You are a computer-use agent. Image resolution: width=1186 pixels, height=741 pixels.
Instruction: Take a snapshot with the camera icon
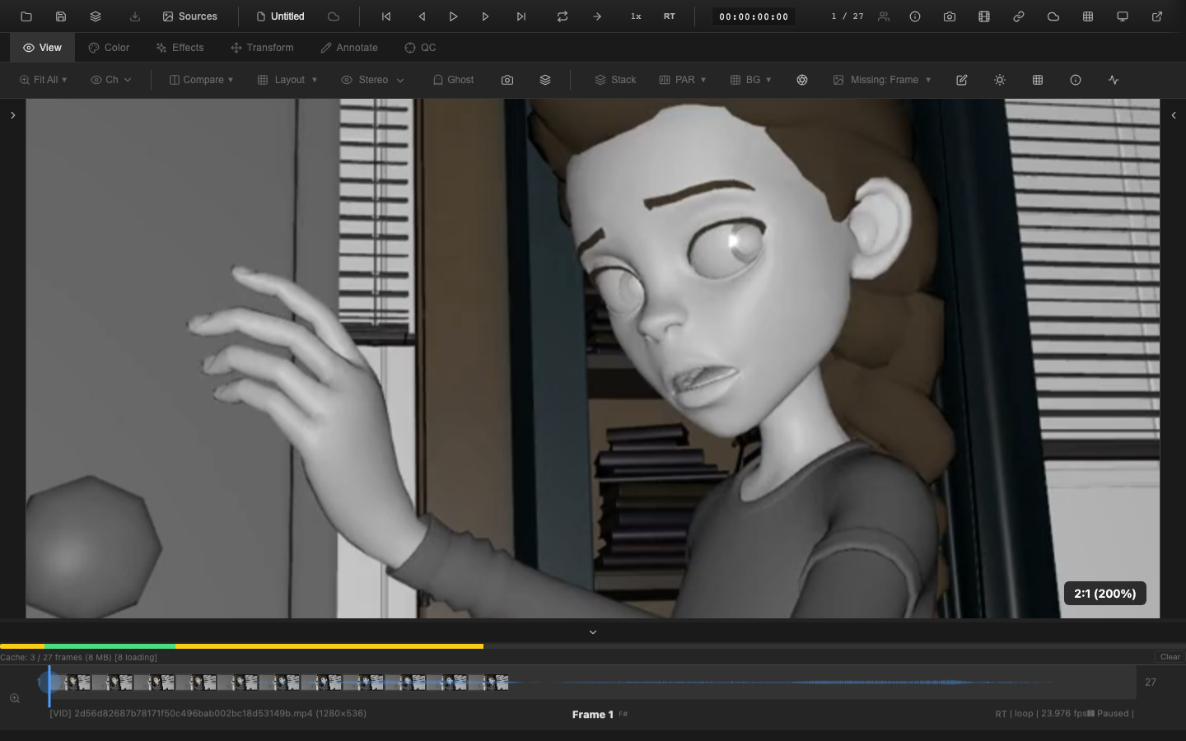click(x=949, y=16)
